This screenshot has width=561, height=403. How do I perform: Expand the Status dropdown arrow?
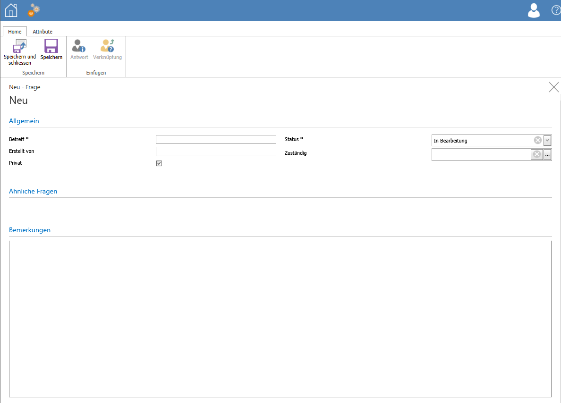point(547,141)
